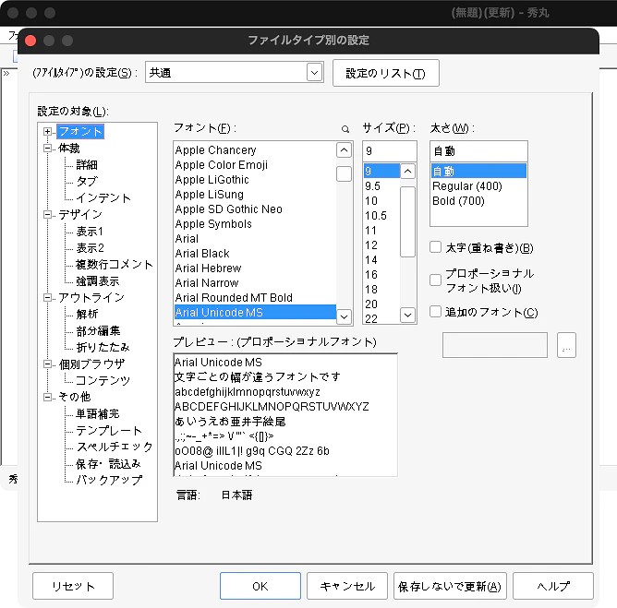This screenshot has width=617, height=608.
Task: Select size 12 in size list
Action: [x=381, y=245]
